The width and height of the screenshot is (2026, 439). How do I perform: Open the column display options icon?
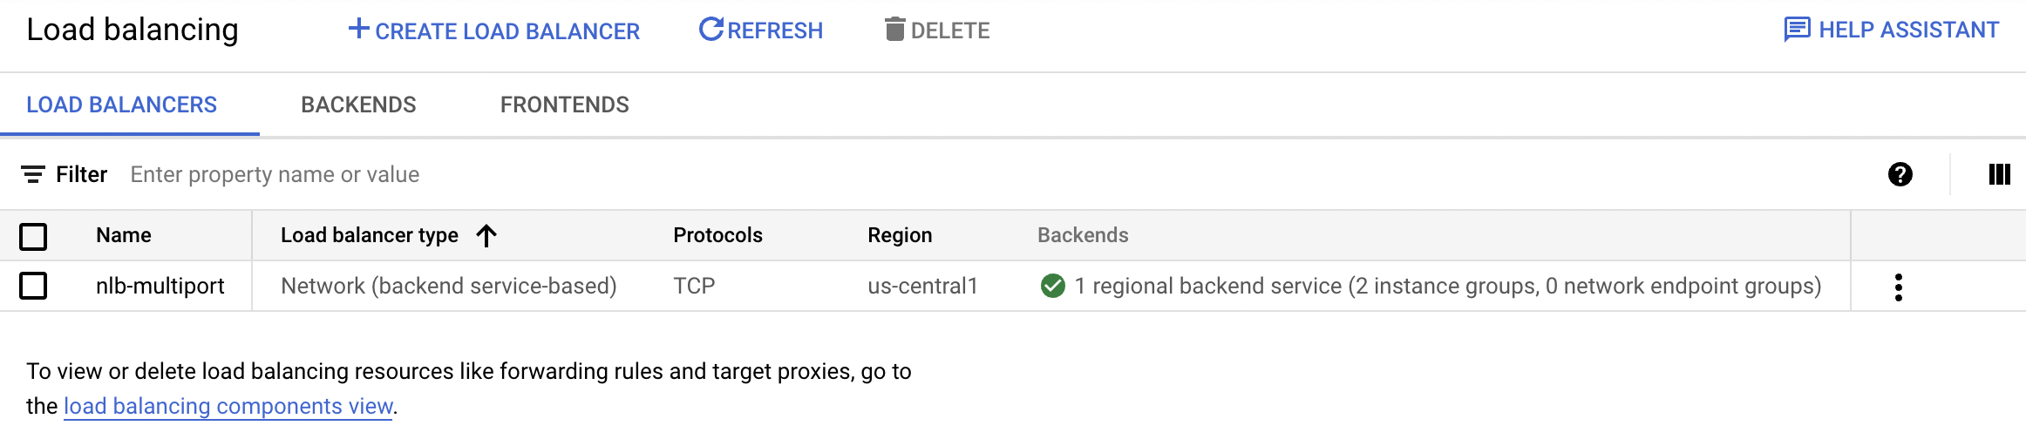[x=1999, y=175]
